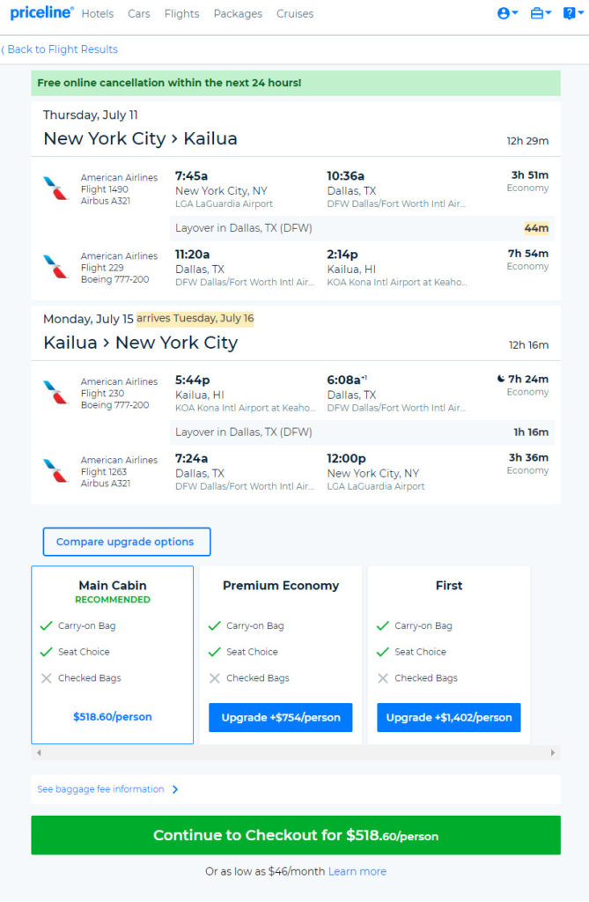Go to the Cruises section
The width and height of the screenshot is (589, 902).
coord(295,14)
